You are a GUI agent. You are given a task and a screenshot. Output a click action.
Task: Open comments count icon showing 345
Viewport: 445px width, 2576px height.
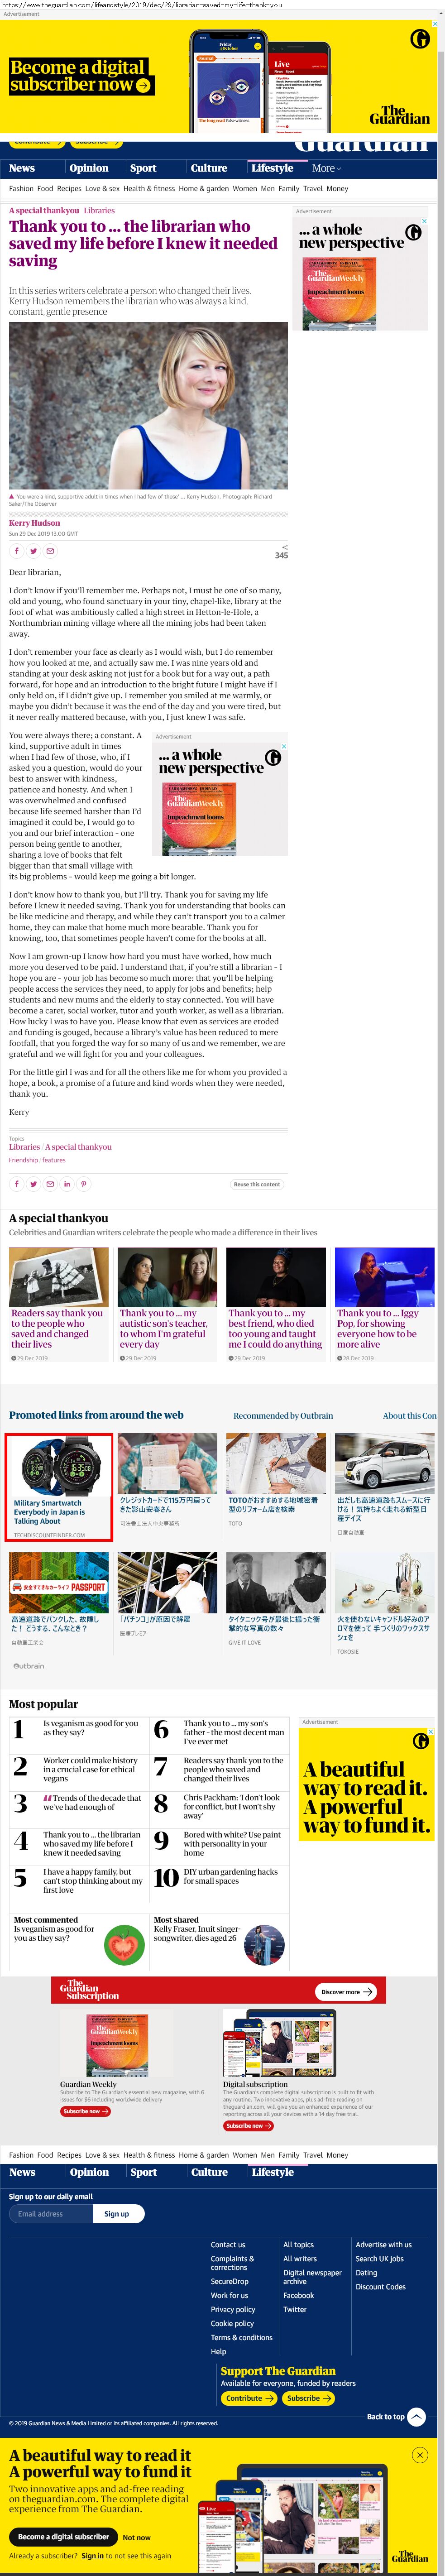[282, 552]
